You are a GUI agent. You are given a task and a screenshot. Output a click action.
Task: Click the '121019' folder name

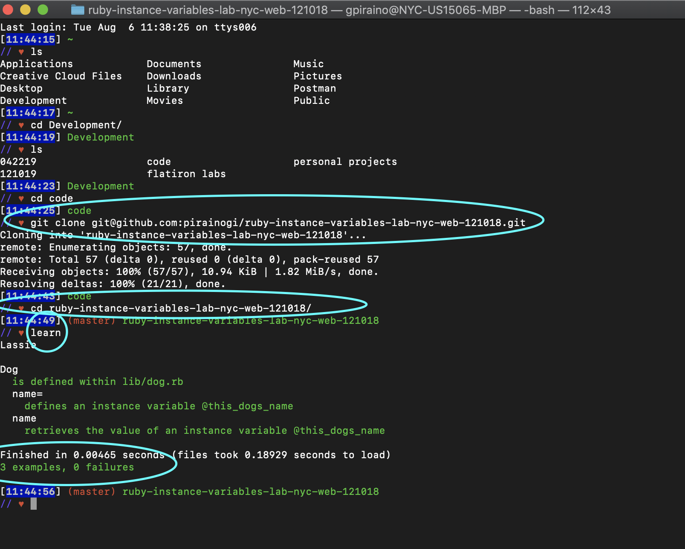pyautogui.click(x=18, y=174)
